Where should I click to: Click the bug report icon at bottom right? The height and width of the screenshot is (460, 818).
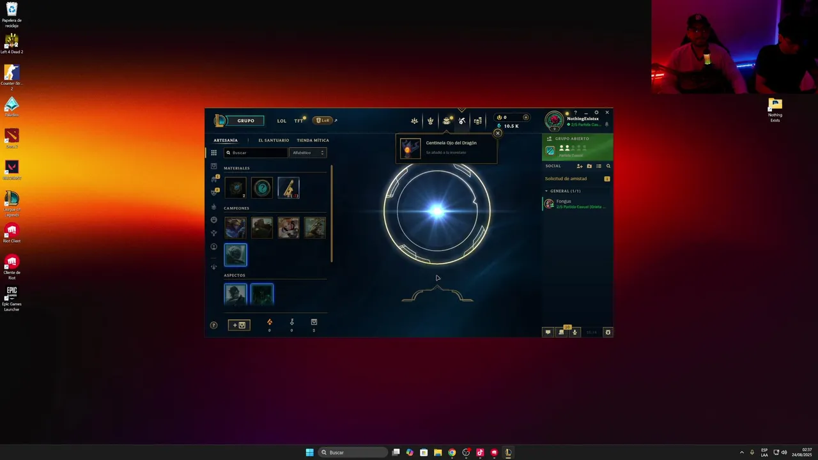[x=608, y=332]
